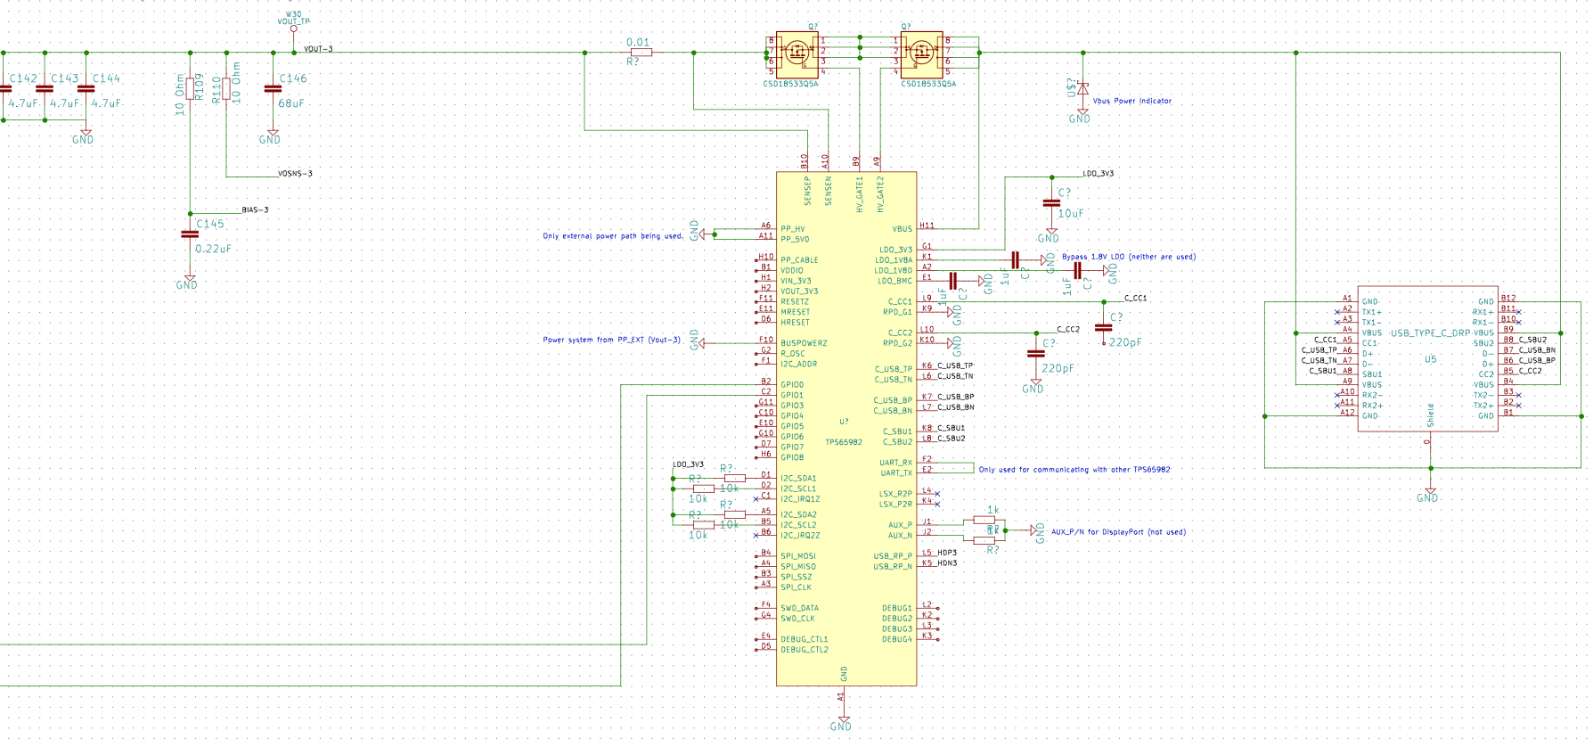
Task: Select the VBUS pin H11 on TPS65982
Action: pyautogui.click(x=927, y=227)
